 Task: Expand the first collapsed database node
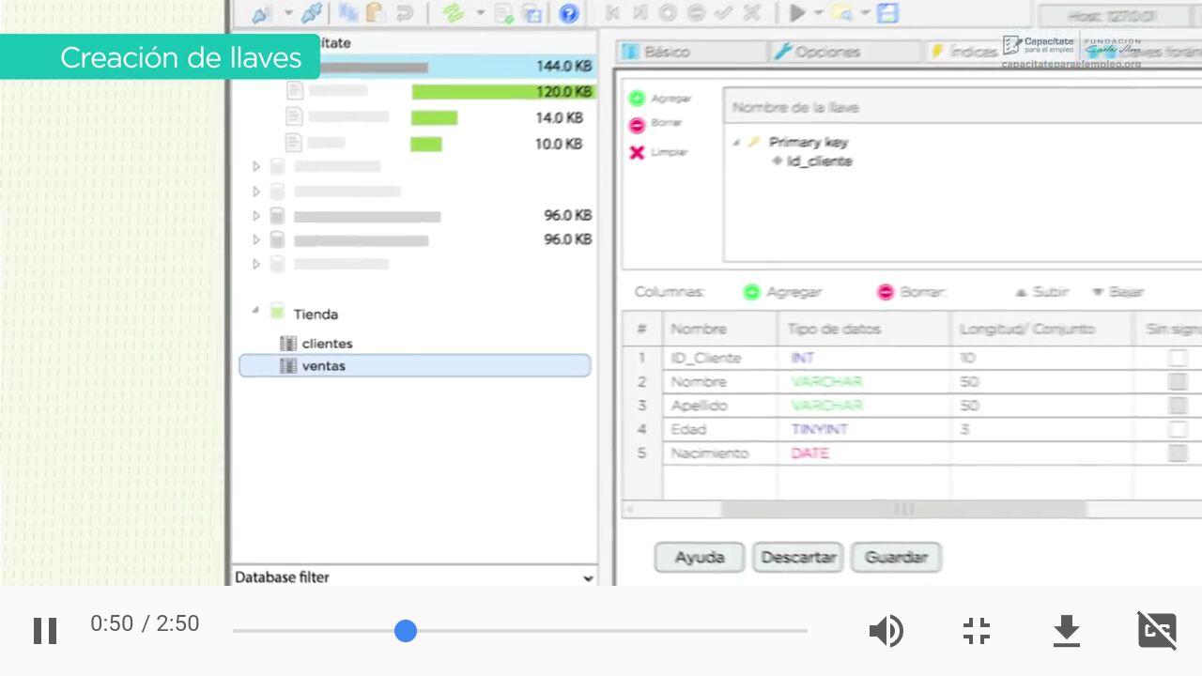255,166
